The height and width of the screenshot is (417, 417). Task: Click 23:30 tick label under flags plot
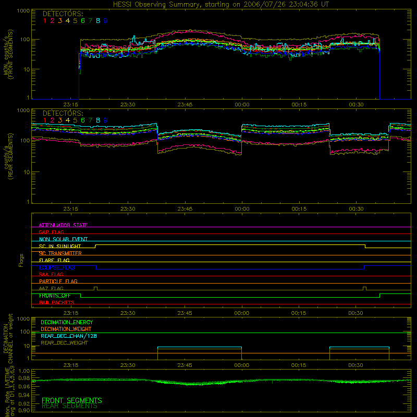coord(128,313)
